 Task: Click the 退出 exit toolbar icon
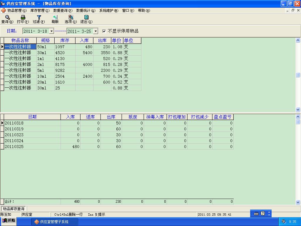tap(86, 18)
